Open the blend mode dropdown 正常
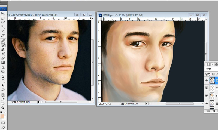Image resolution: width=218 pixels, height=130 pixels. coord(211,69)
